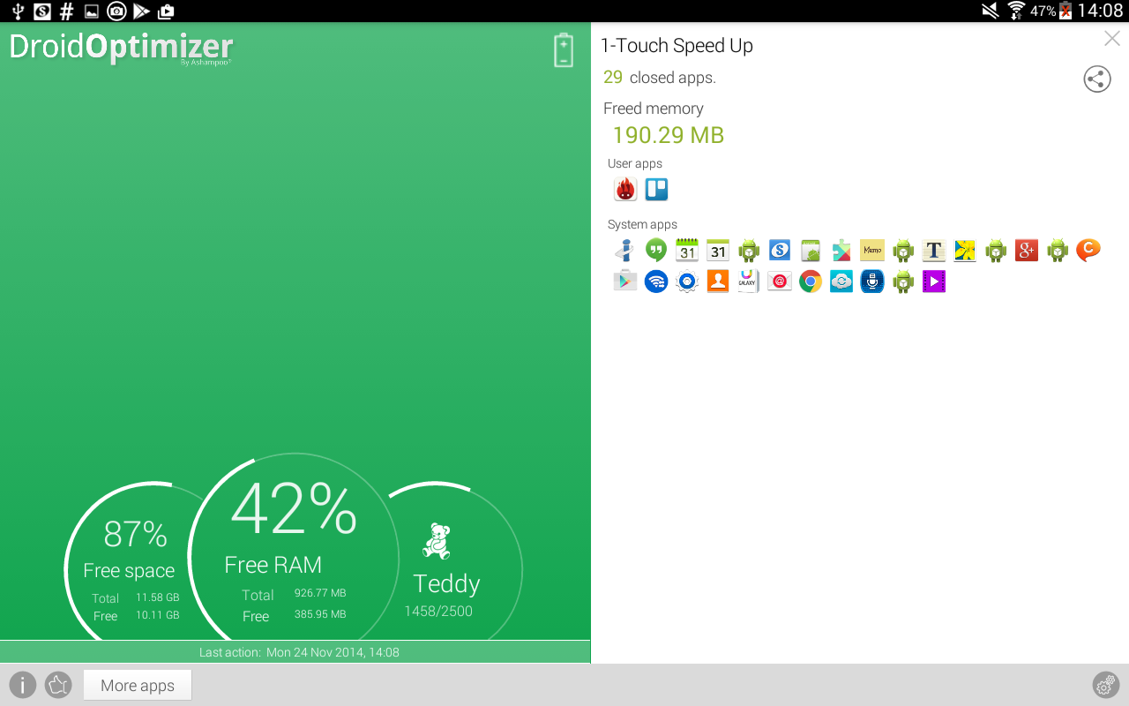Share the 1-Touch Speed Up results
This screenshot has width=1129, height=706.
(x=1097, y=79)
